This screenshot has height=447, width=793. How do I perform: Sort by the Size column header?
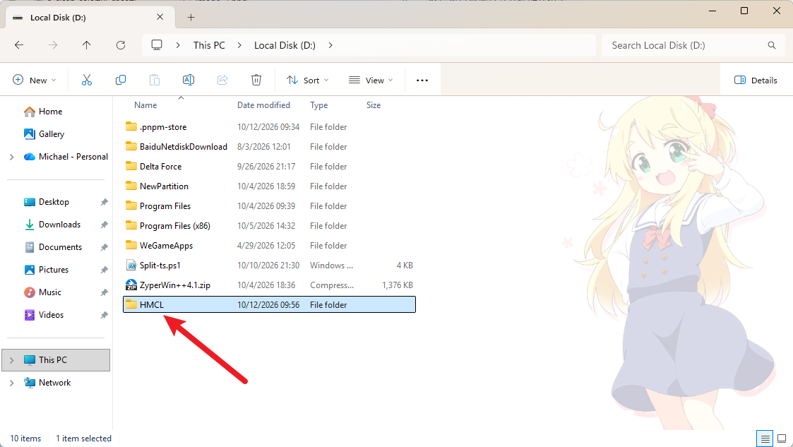click(374, 105)
